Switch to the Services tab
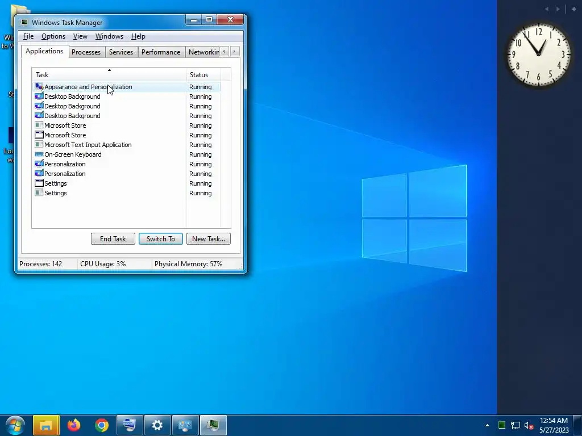Screen dimensions: 582x436 click(x=121, y=52)
